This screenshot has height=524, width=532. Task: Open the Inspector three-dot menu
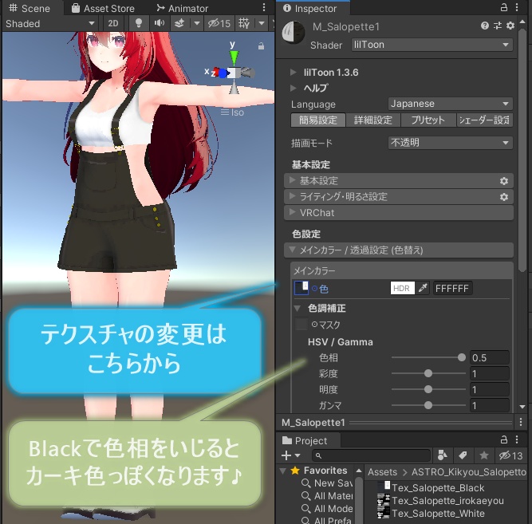(517, 7)
